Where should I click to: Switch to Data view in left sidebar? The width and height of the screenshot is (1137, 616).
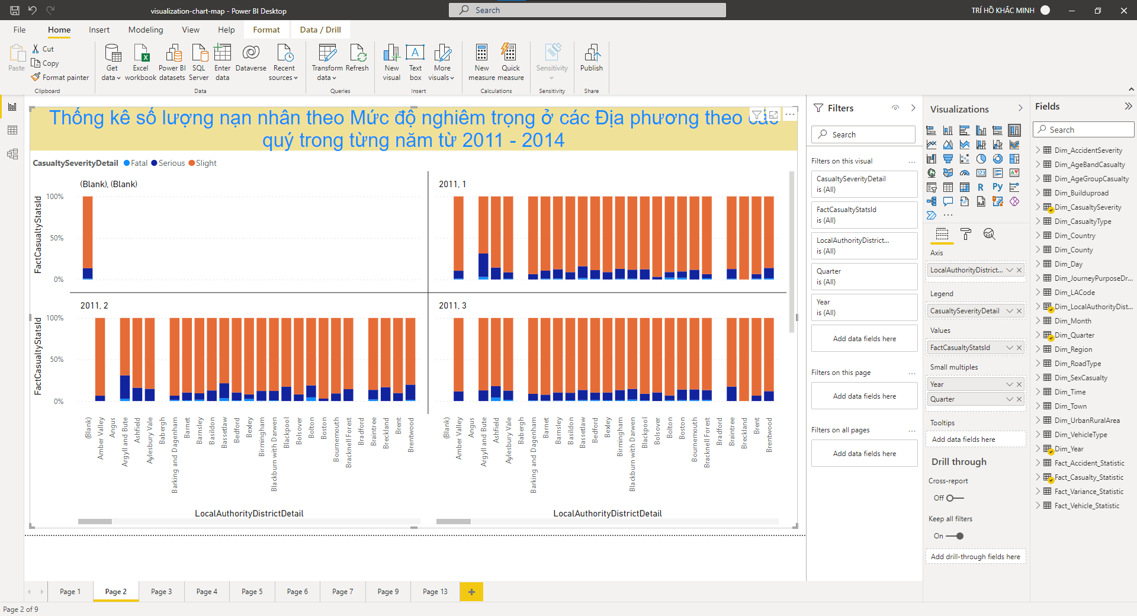(12, 130)
